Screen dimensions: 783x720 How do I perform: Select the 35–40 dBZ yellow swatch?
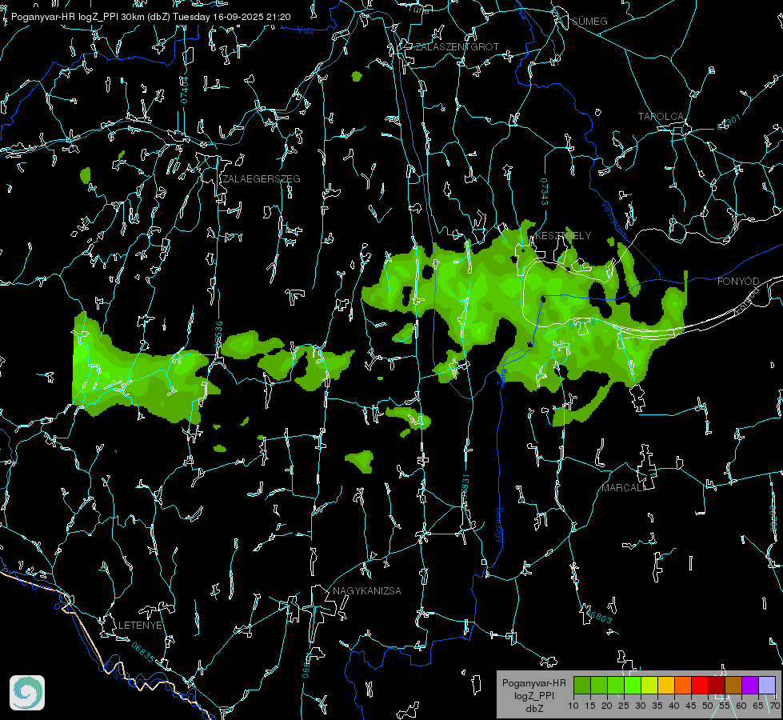[666, 686]
